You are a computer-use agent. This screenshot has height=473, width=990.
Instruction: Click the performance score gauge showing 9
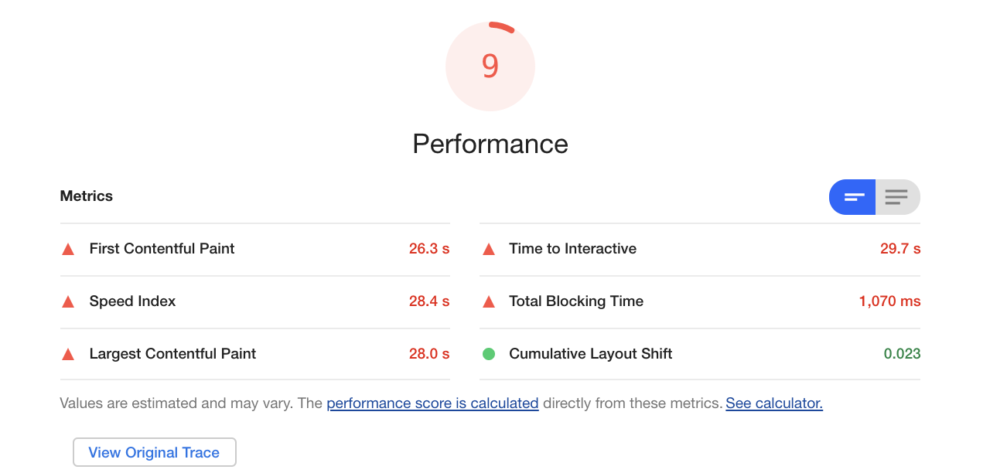490,66
